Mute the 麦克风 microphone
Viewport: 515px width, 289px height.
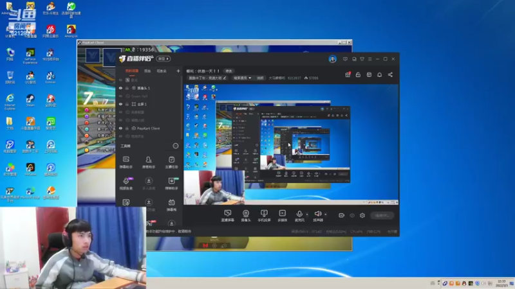pos(299,216)
